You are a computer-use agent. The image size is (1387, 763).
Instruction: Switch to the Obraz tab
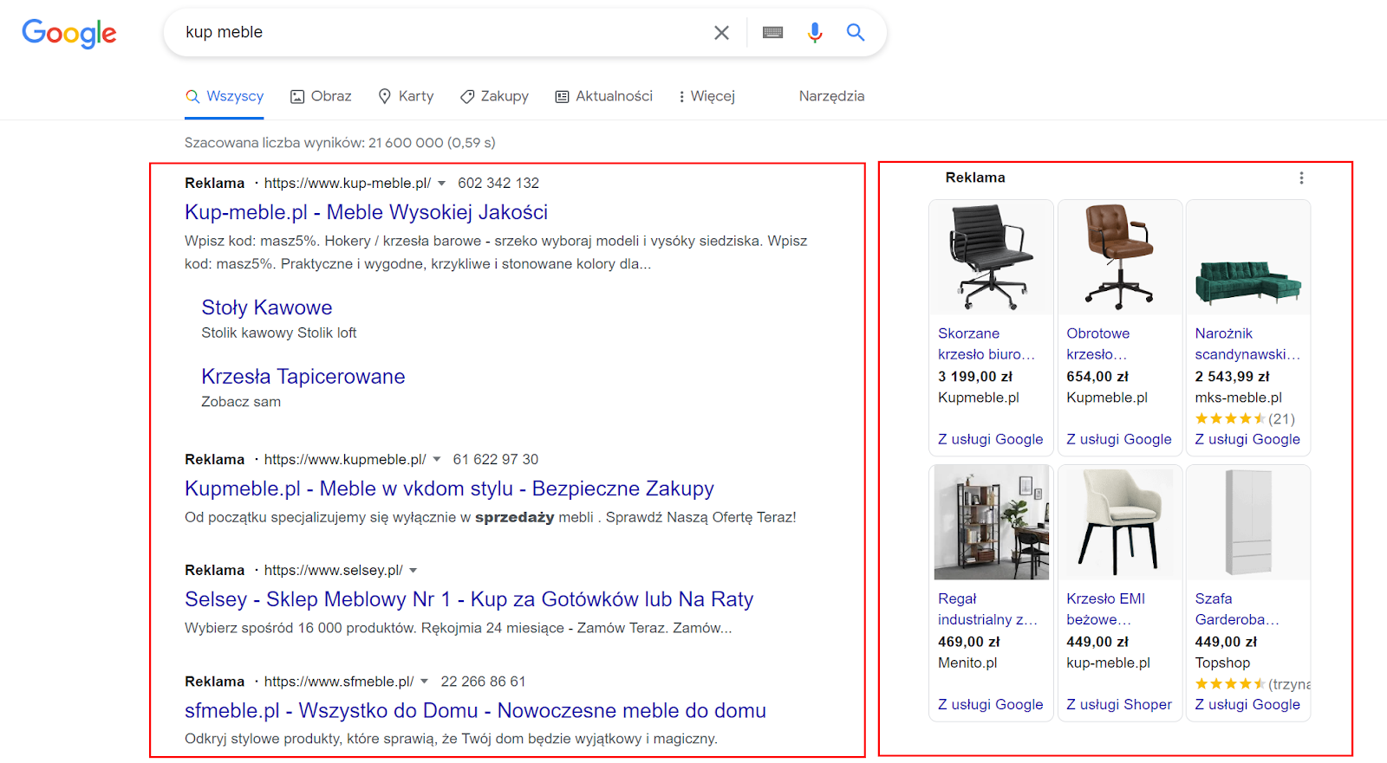321,96
